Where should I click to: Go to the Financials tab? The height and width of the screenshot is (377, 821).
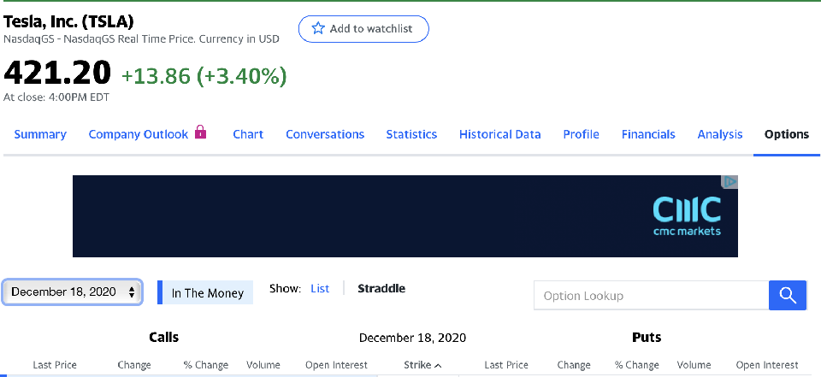(x=648, y=134)
